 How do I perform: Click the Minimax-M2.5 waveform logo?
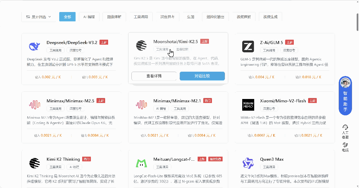35,105
